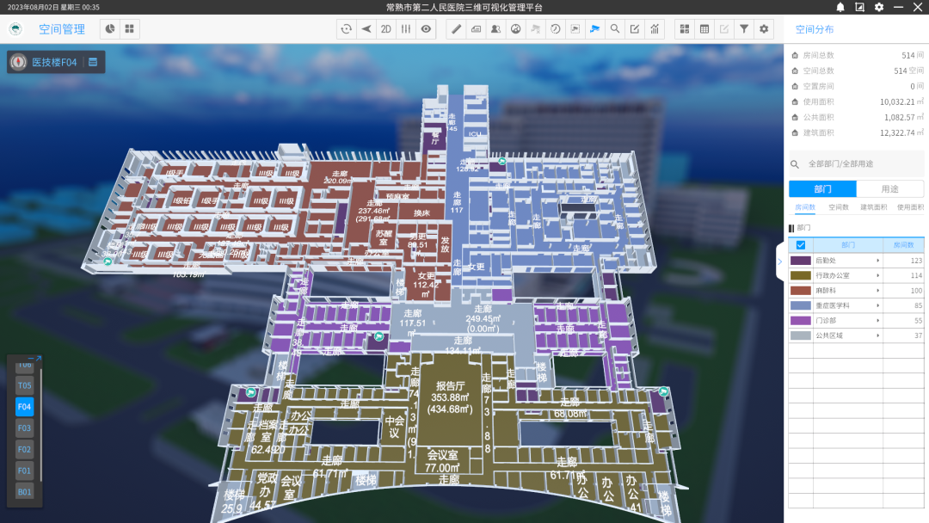Open the clock history tool
The width and height of the screenshot is (929, 523).
pos(555,29)
